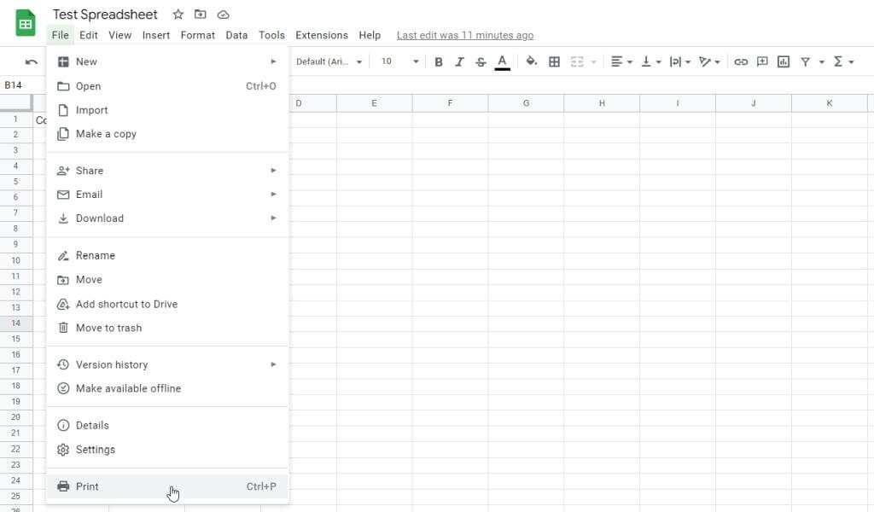Toggle bold formatting

point(439,61)
